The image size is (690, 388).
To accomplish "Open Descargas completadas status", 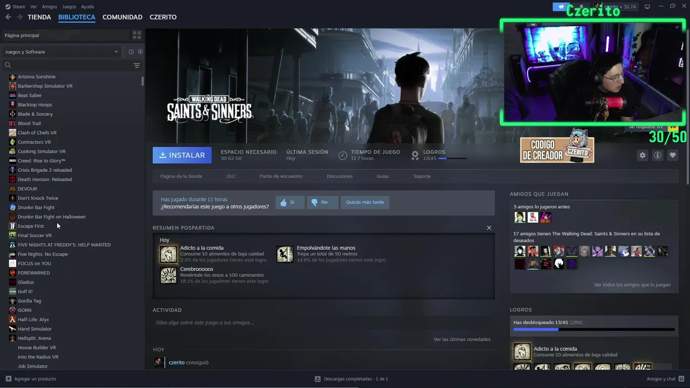I will 351,379.
